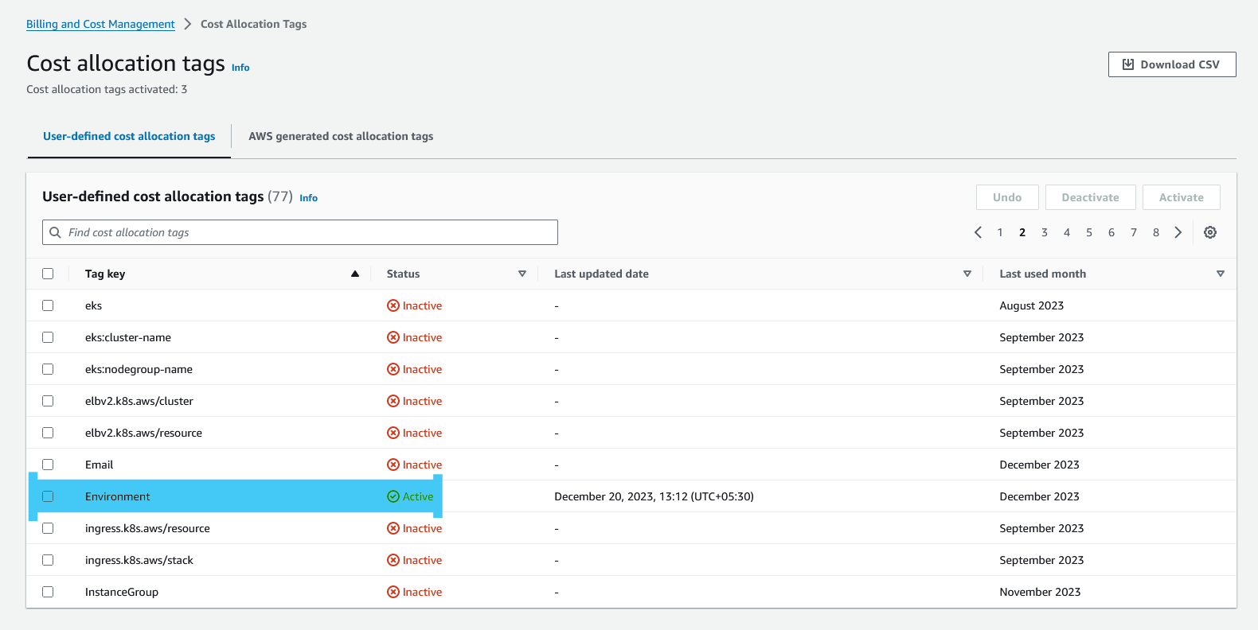Click the download icon in the Download CSV button

pyautogui.click(x=1128, y=64)
